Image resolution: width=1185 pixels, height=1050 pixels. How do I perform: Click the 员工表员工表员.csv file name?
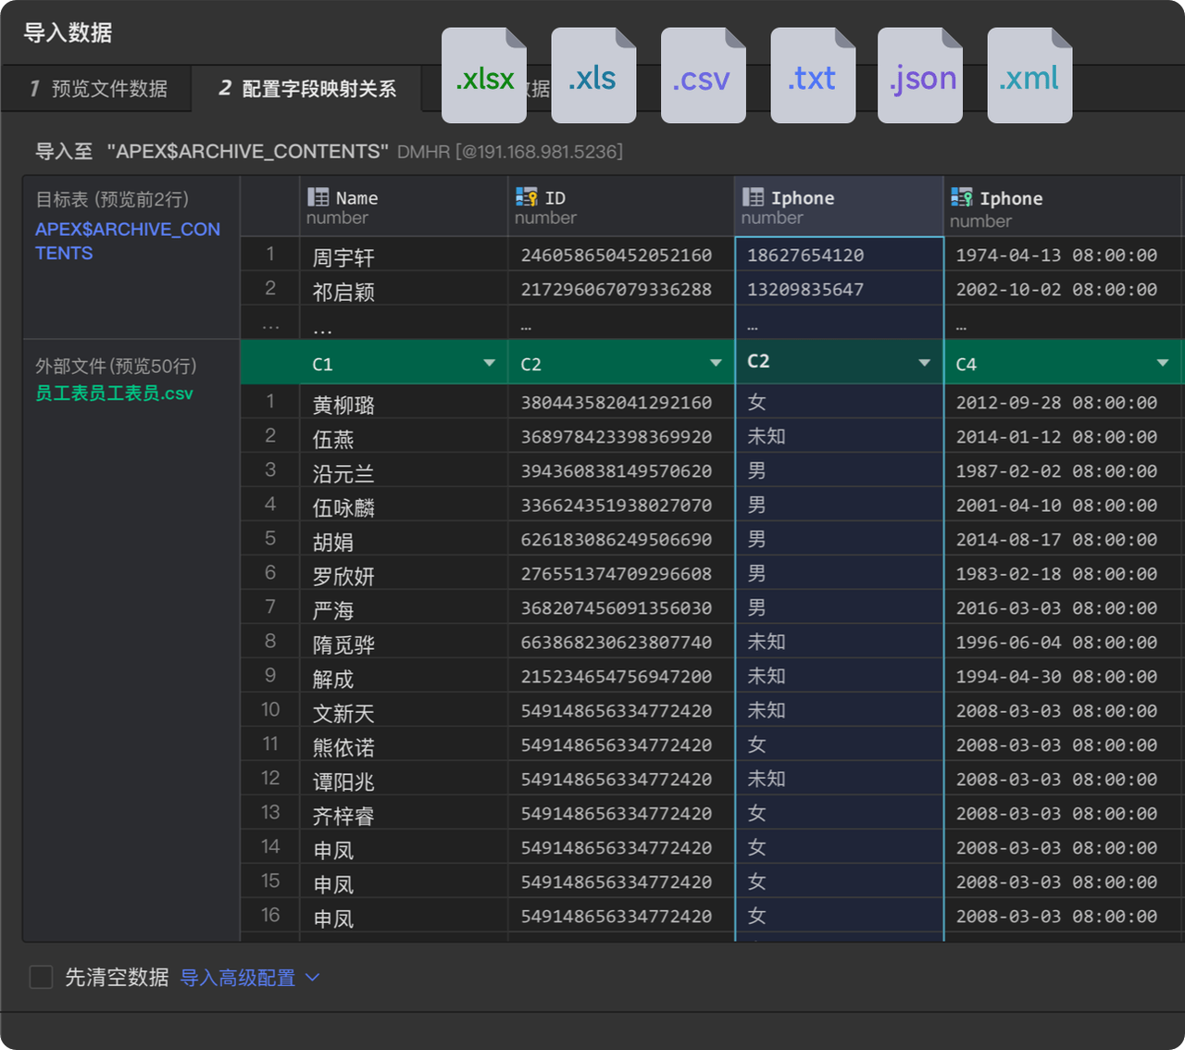point(114,393)
